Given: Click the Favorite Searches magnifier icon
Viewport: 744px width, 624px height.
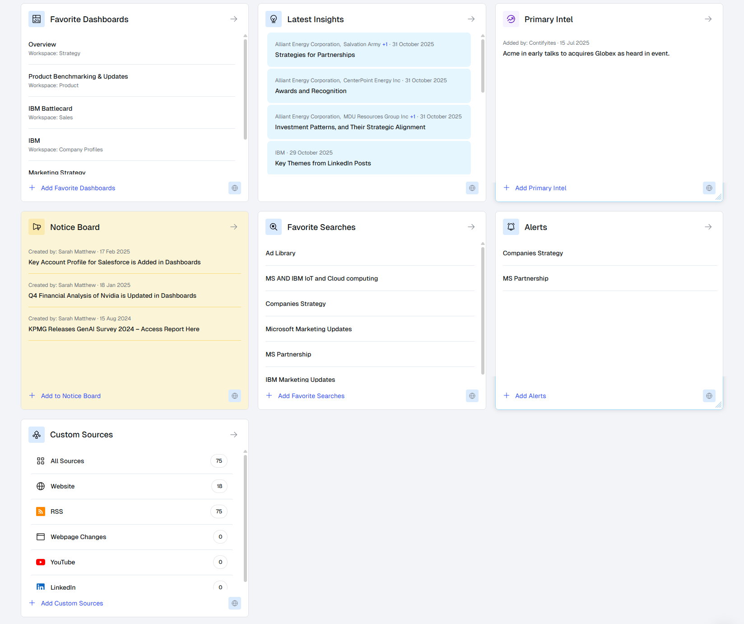Looking at the screenshot, I should click(274, 227).
